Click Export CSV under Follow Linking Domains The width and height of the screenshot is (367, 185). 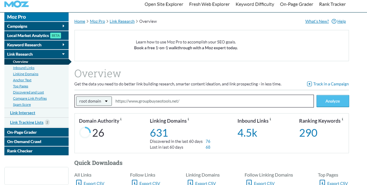pos(264,183)
